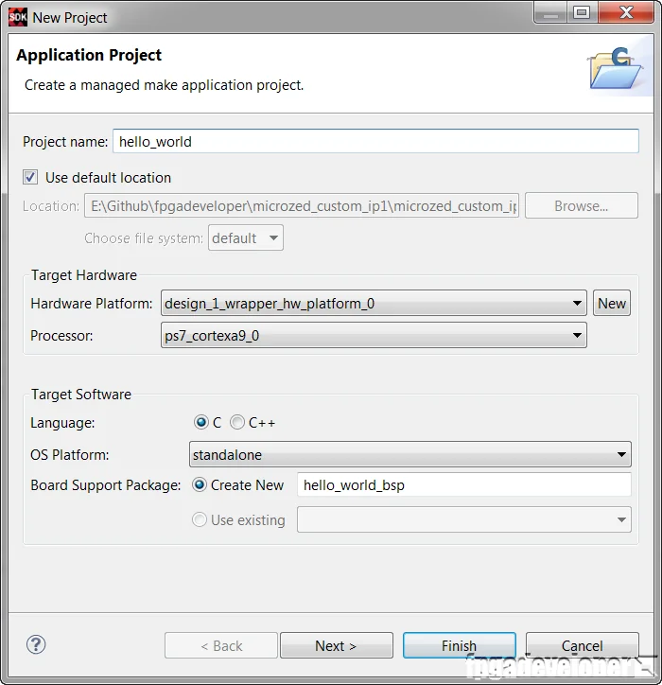
Task: Select Create New board support package
Action: click(200, 485)
